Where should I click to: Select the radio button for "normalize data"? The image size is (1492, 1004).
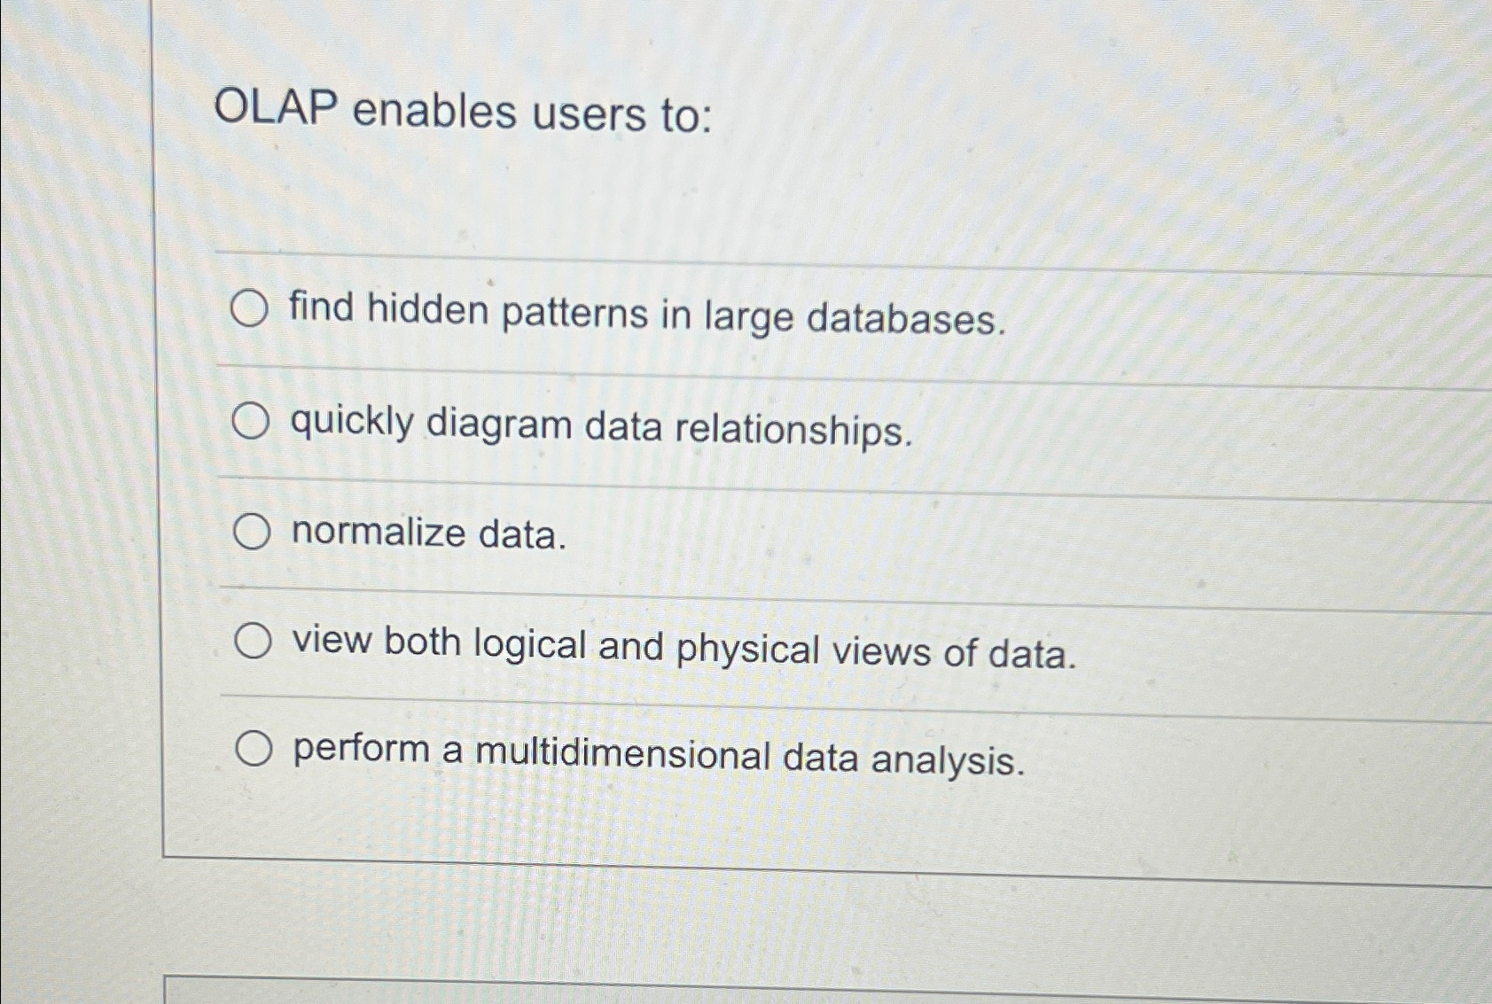(253, 534)
